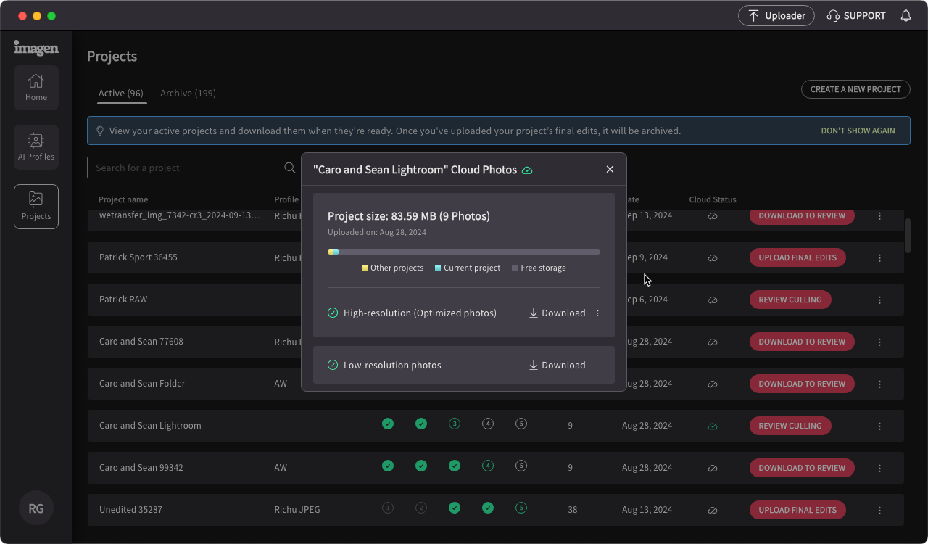Screen dimensions: 928x544
Task: Open three-dot menu for Caro and Sean Folder
Action: point(879,384)
